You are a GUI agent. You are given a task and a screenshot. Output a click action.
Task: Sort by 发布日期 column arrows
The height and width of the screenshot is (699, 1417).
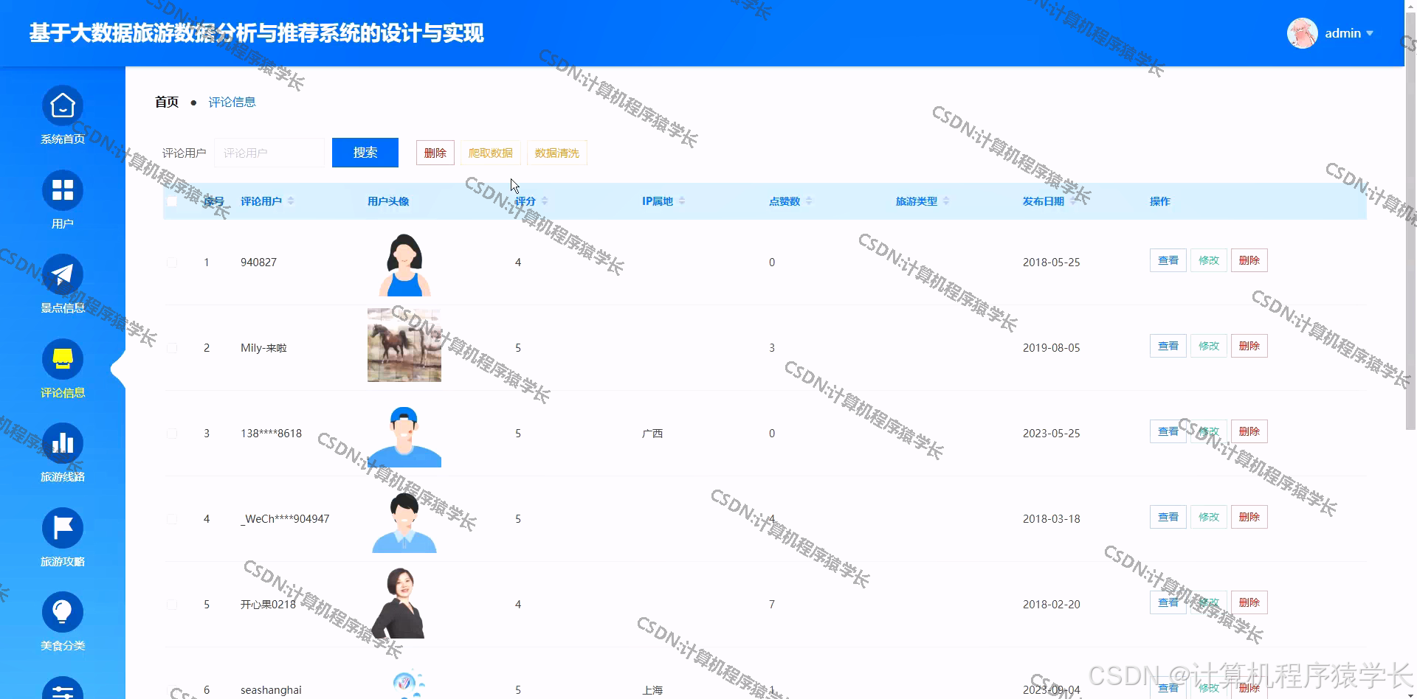1073,201
